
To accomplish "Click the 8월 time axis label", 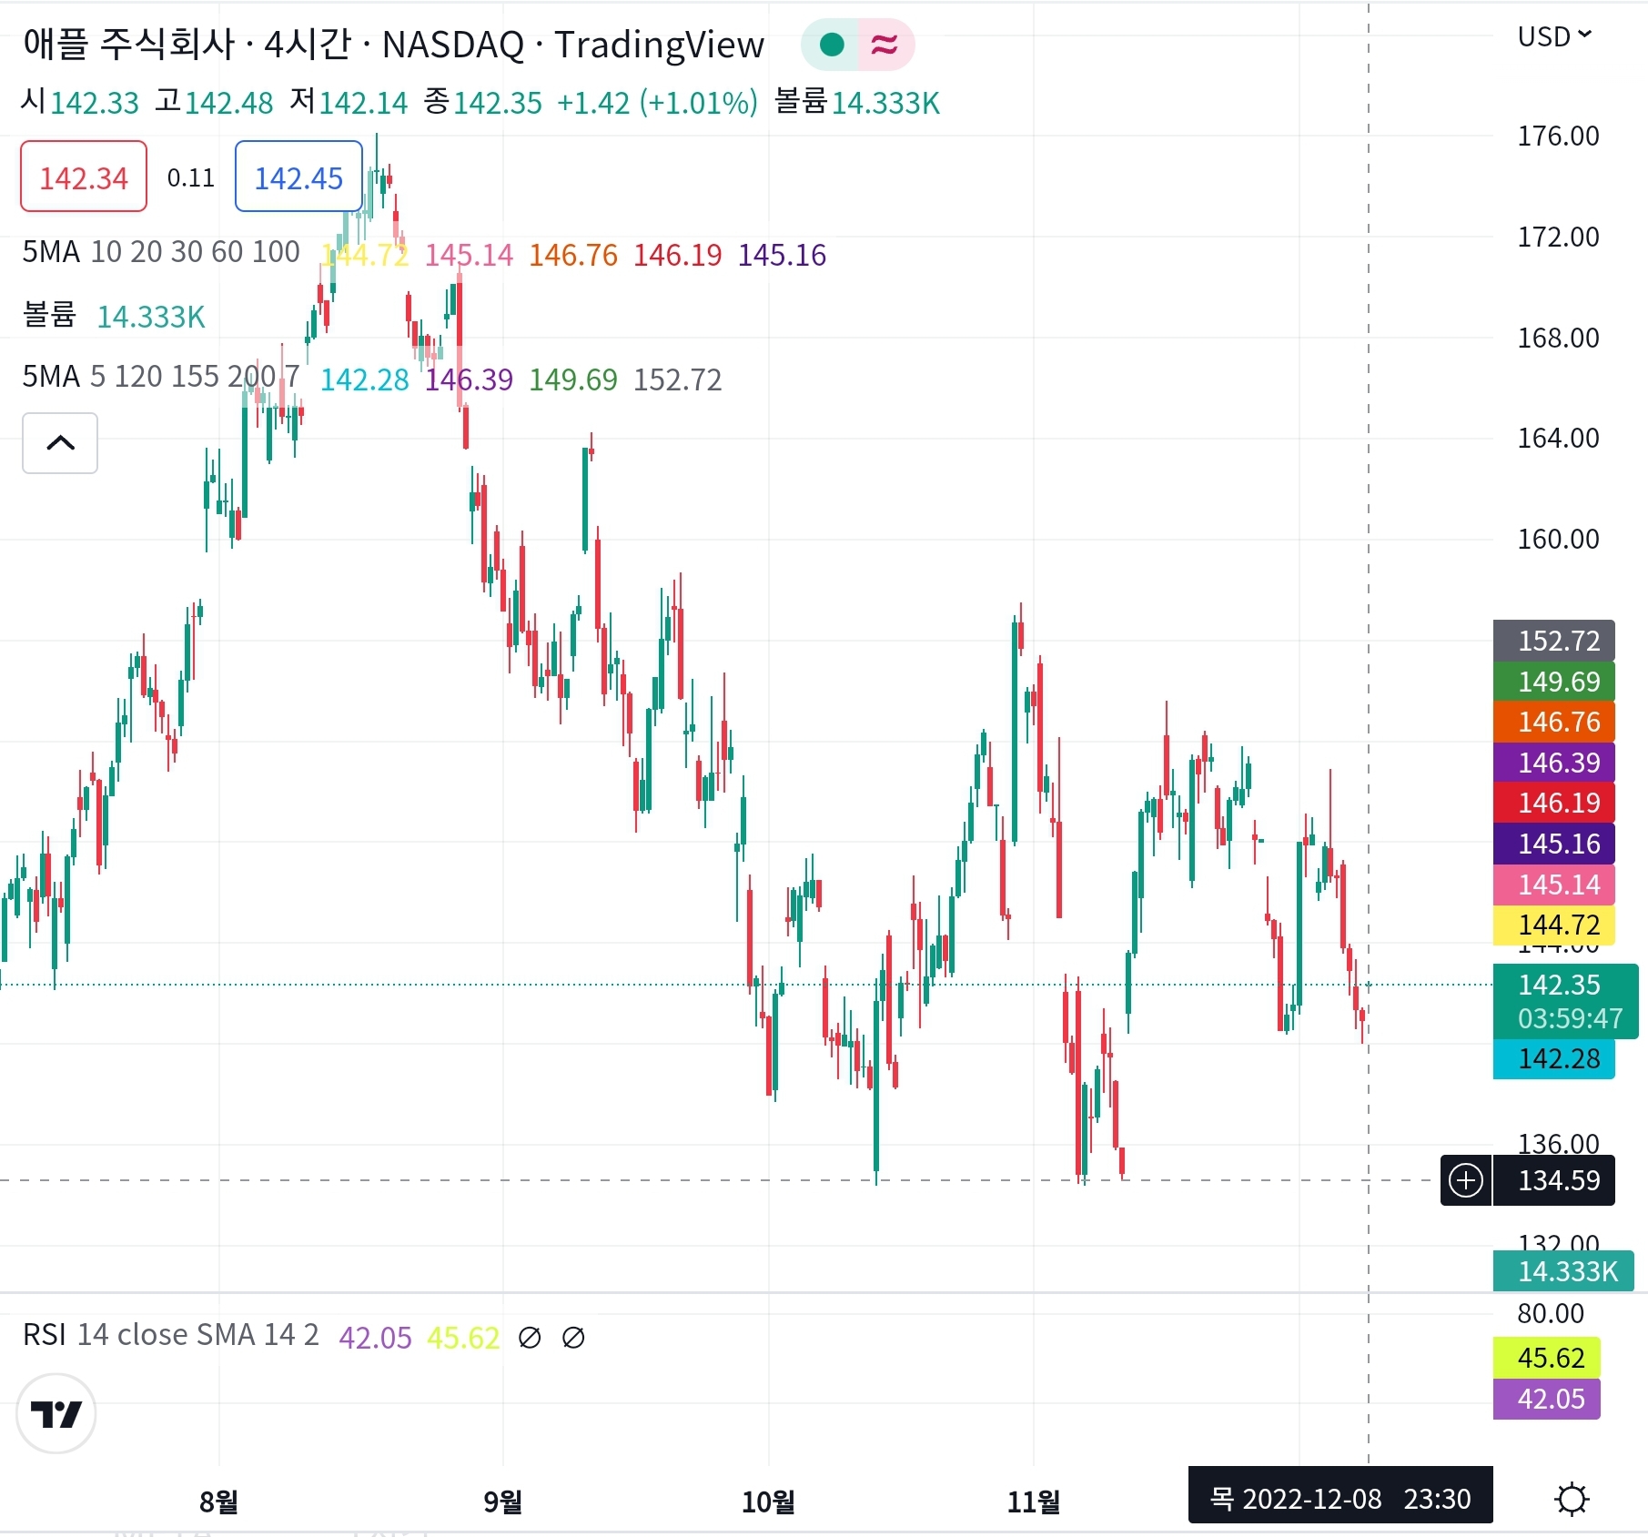I will pos(218,1502).
